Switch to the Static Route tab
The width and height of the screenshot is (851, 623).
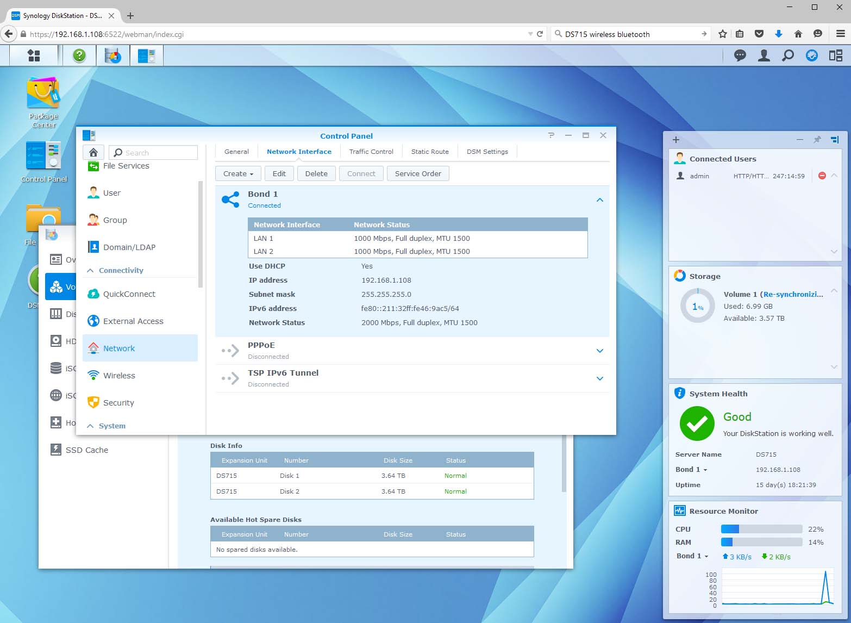click(x=430, y=152)
